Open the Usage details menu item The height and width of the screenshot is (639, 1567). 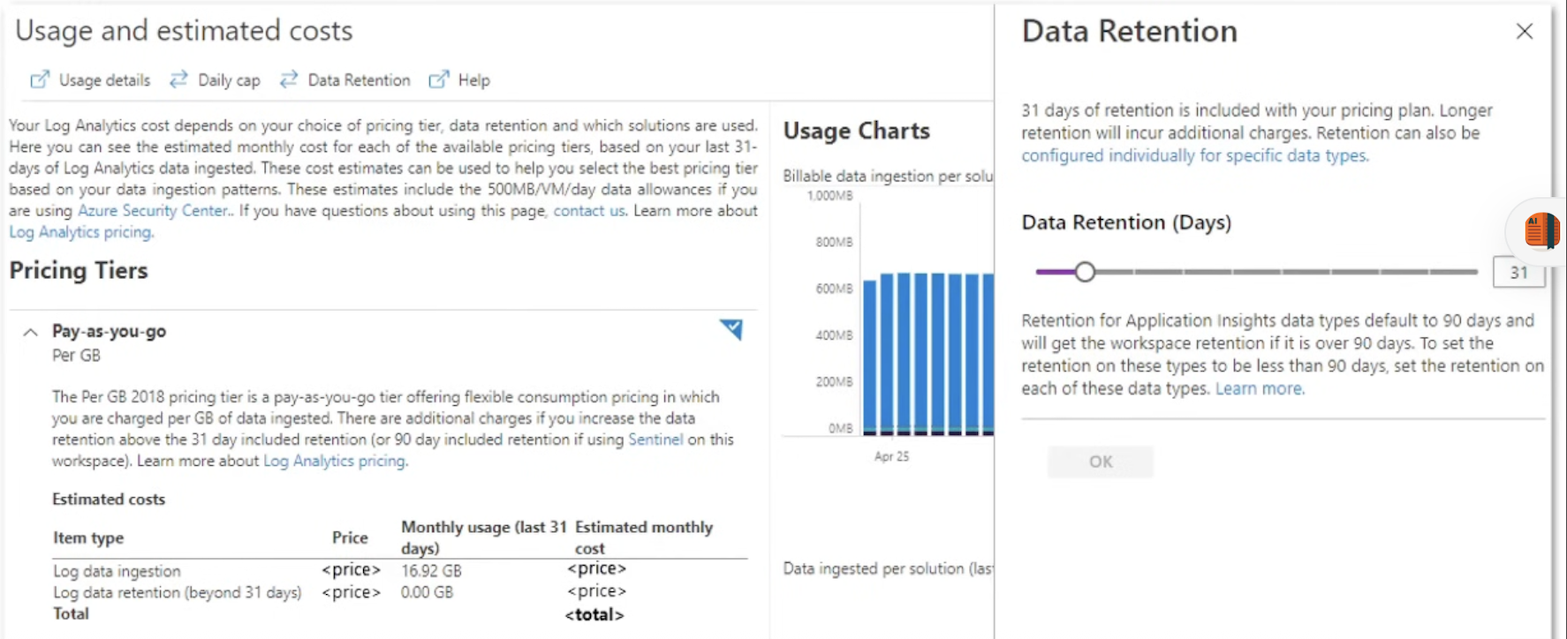pos(104,80)
